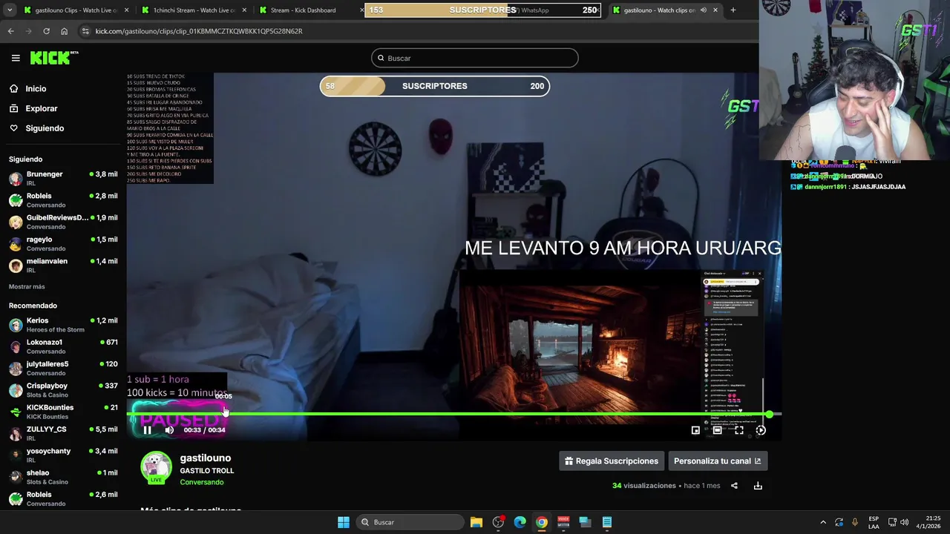Viewport: 950px width, 534px height.
Task: Open melianvalen channel
Action: pyautogui.click(x=63, y=266)
